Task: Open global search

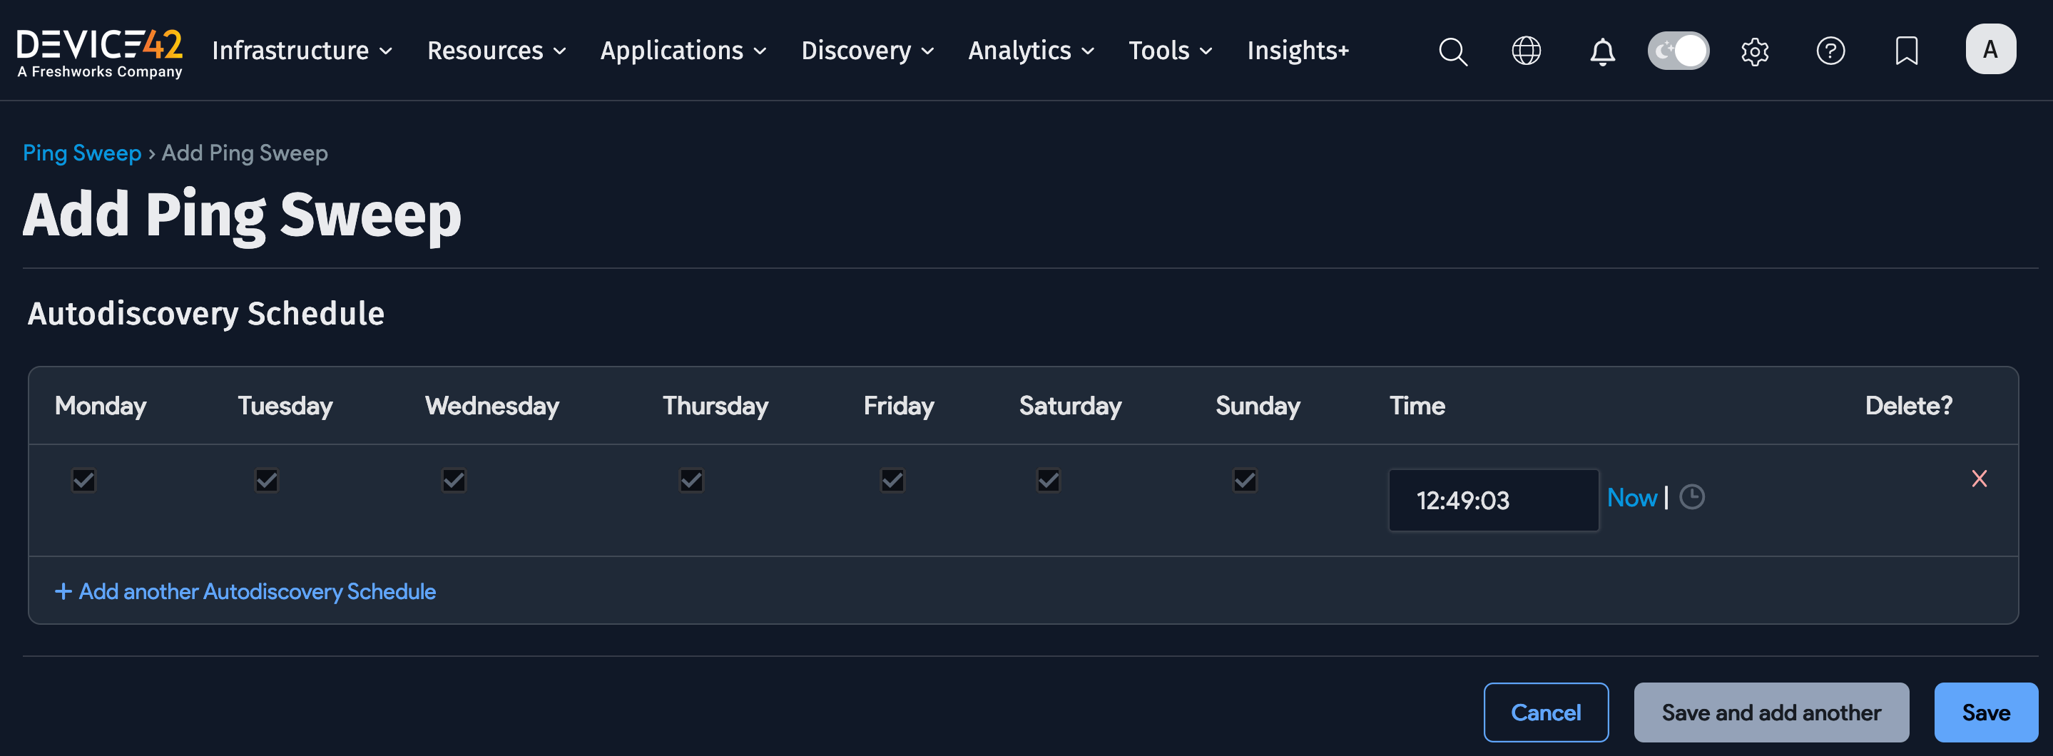Action: pyautogui.click(x=1452, y=51)
